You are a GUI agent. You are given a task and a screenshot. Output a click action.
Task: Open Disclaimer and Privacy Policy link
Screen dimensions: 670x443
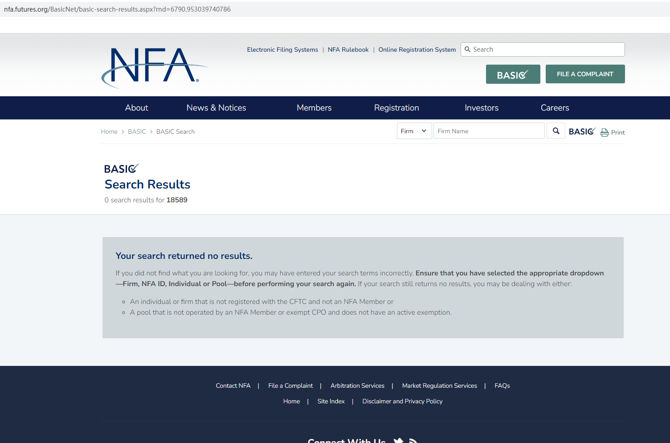coord(402,401)
